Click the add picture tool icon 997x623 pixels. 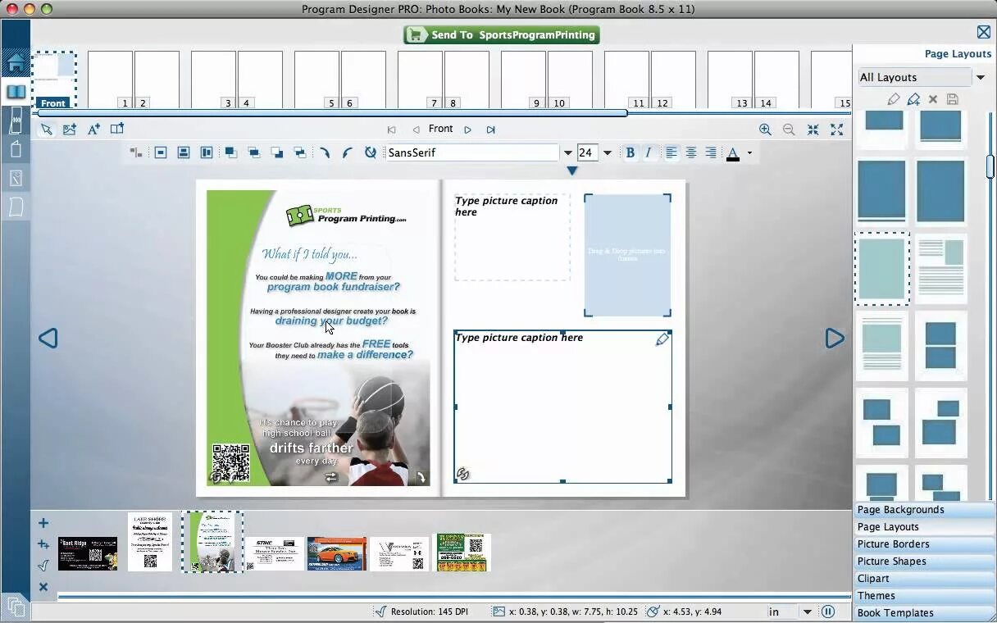[70, 130]
